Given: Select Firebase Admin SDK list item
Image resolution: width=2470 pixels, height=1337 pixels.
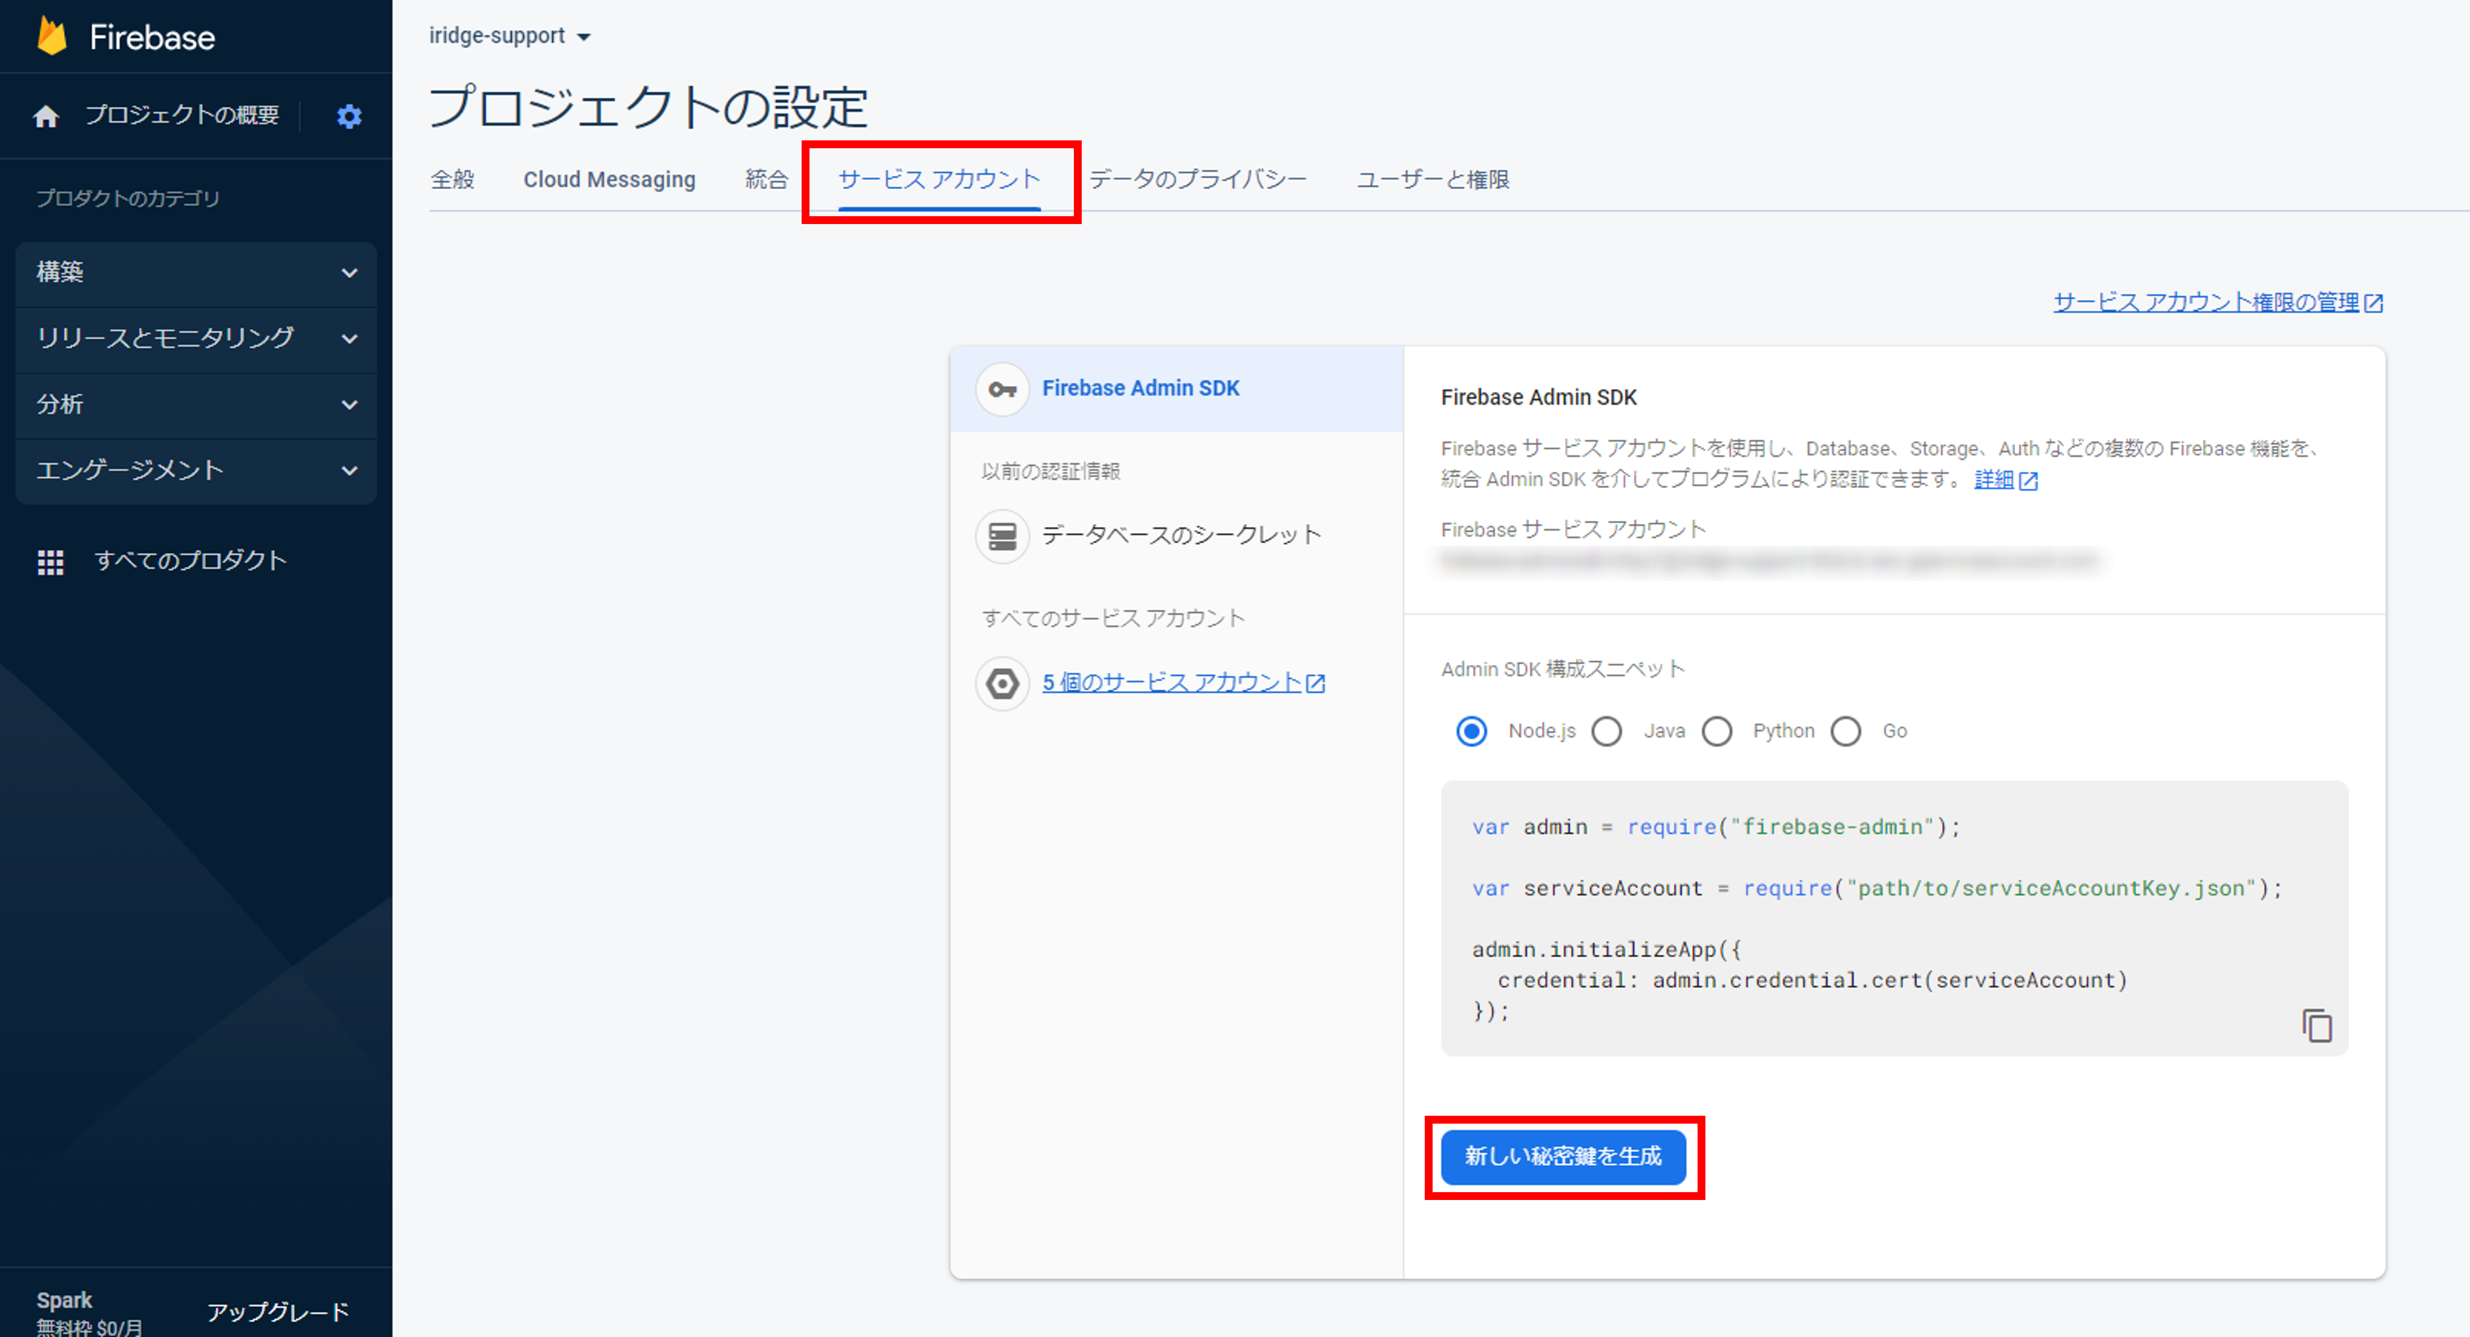Looking at the screenshot, I should click(1177, 389).
